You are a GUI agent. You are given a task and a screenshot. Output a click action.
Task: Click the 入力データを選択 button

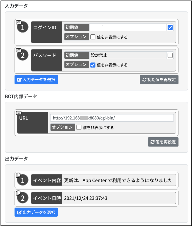pos(36,79)
